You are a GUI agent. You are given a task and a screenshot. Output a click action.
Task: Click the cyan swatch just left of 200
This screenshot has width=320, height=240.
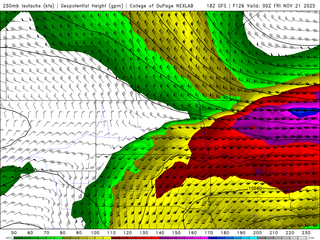pyautogui.click(x=253, y=238)
